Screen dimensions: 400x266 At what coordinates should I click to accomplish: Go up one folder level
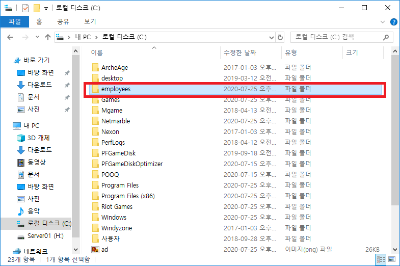pos(48,37)
